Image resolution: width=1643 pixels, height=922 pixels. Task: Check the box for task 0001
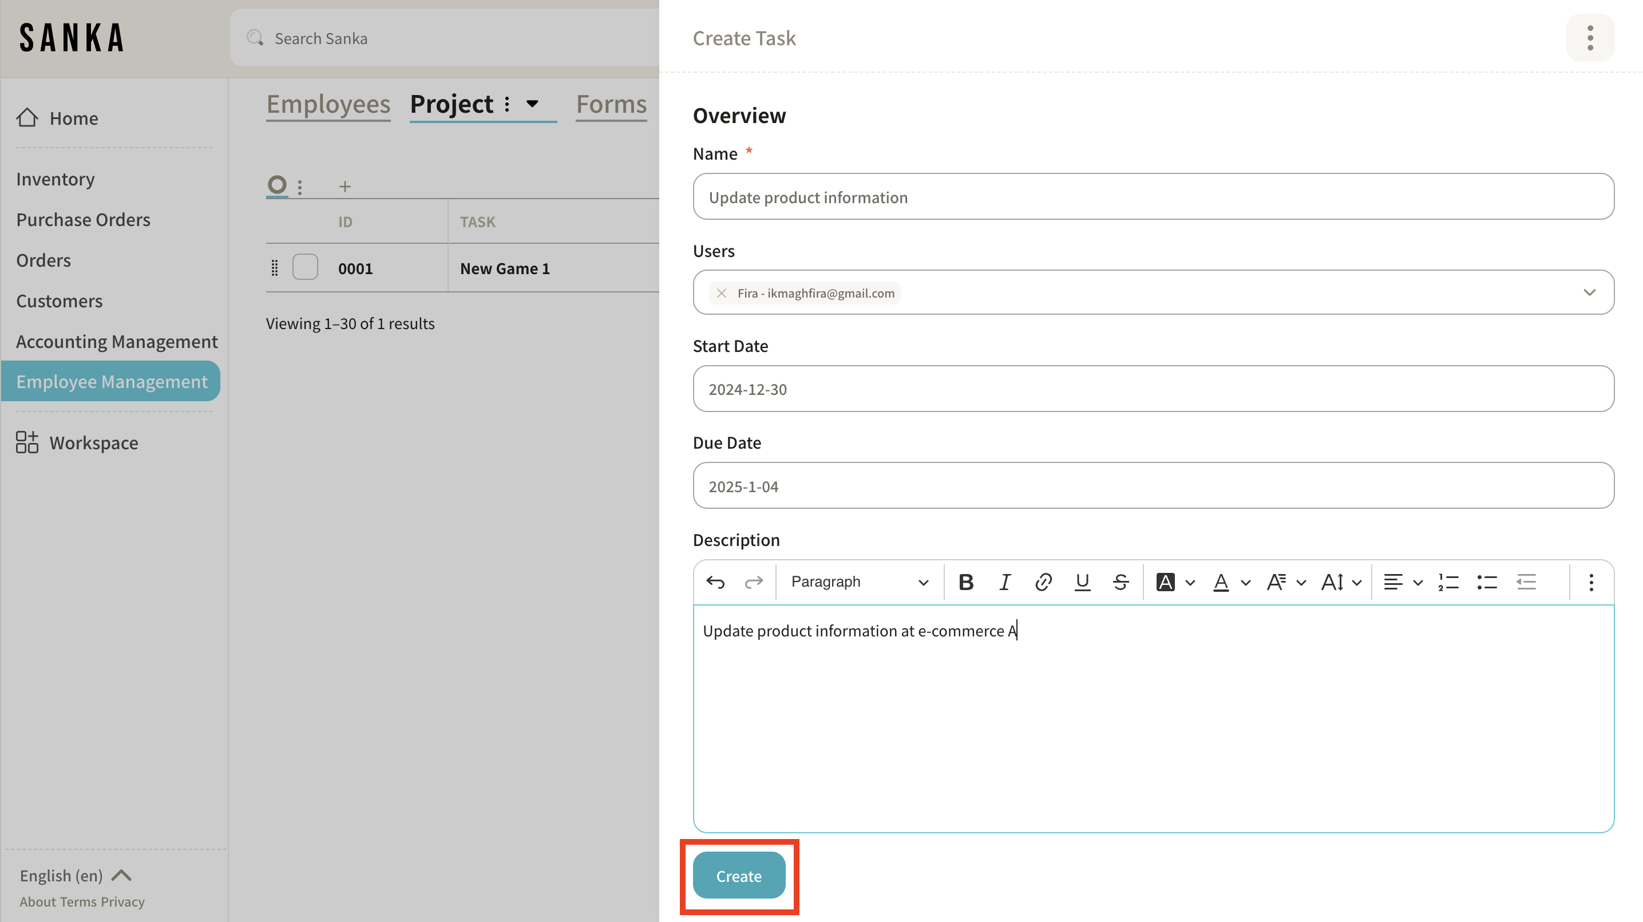(x=305, y=267)
